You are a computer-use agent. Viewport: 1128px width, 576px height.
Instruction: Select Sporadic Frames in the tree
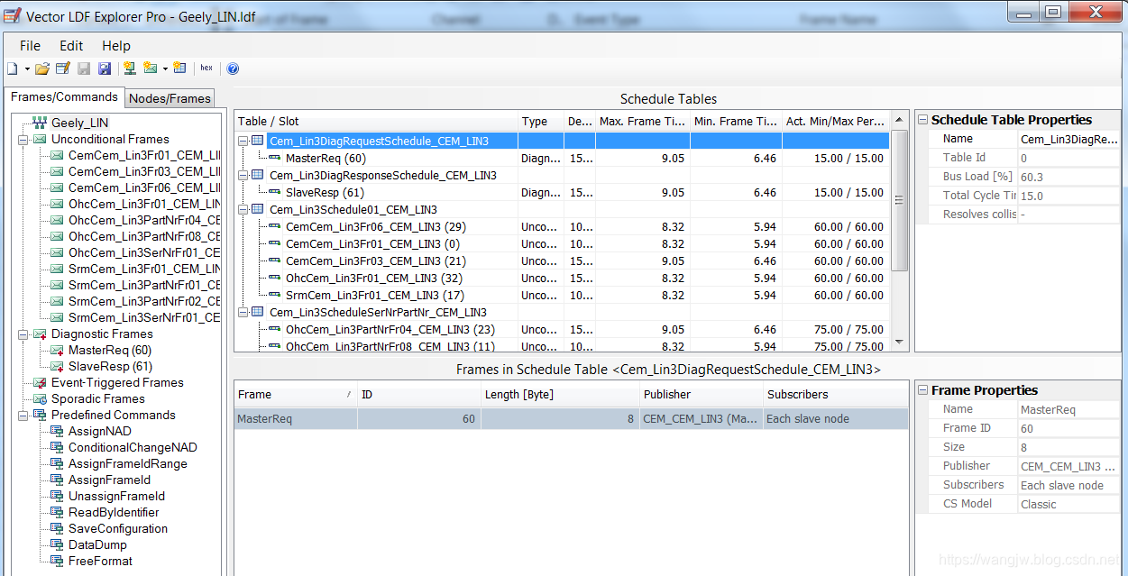click(x=98, y=399)
